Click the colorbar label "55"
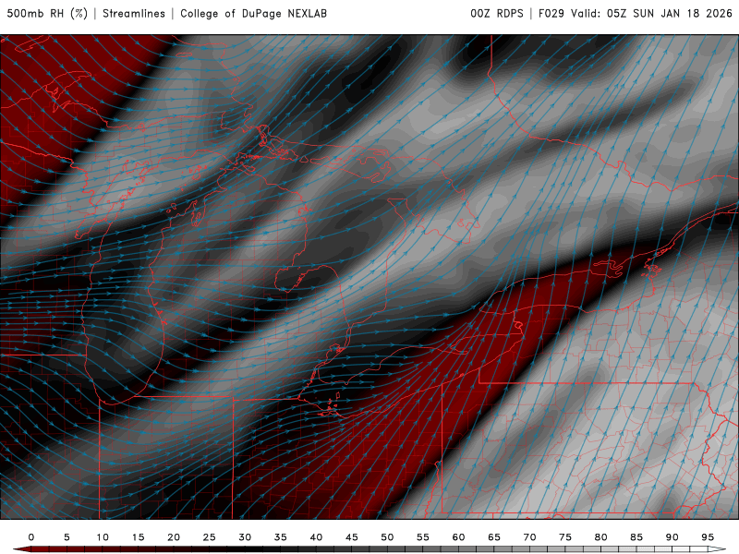 point(423,537)
